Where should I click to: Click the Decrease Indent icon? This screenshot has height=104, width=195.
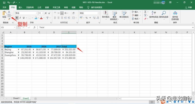point(66,18)
